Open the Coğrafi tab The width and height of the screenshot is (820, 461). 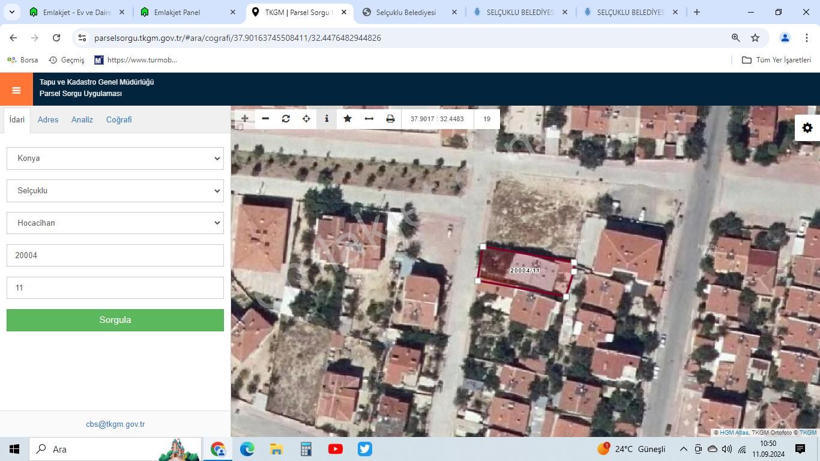tap(119, 119)
